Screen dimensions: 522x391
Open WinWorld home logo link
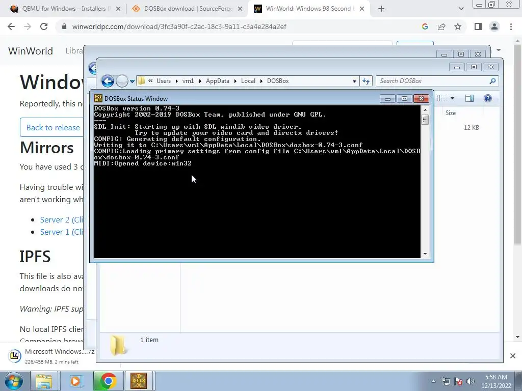pyautogui.click(x=31, y=51)
